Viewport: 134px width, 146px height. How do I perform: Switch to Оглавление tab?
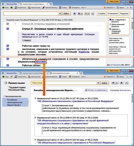[x=113, y=13]
